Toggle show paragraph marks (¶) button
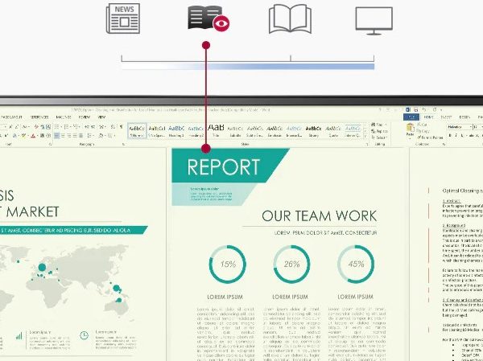The width and height of the screenshot is (483, 361). pyautogui.click(x=121, y=126)
